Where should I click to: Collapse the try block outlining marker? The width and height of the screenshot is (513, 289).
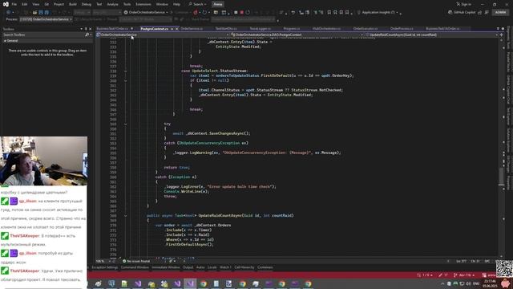[x=126, y=124]
